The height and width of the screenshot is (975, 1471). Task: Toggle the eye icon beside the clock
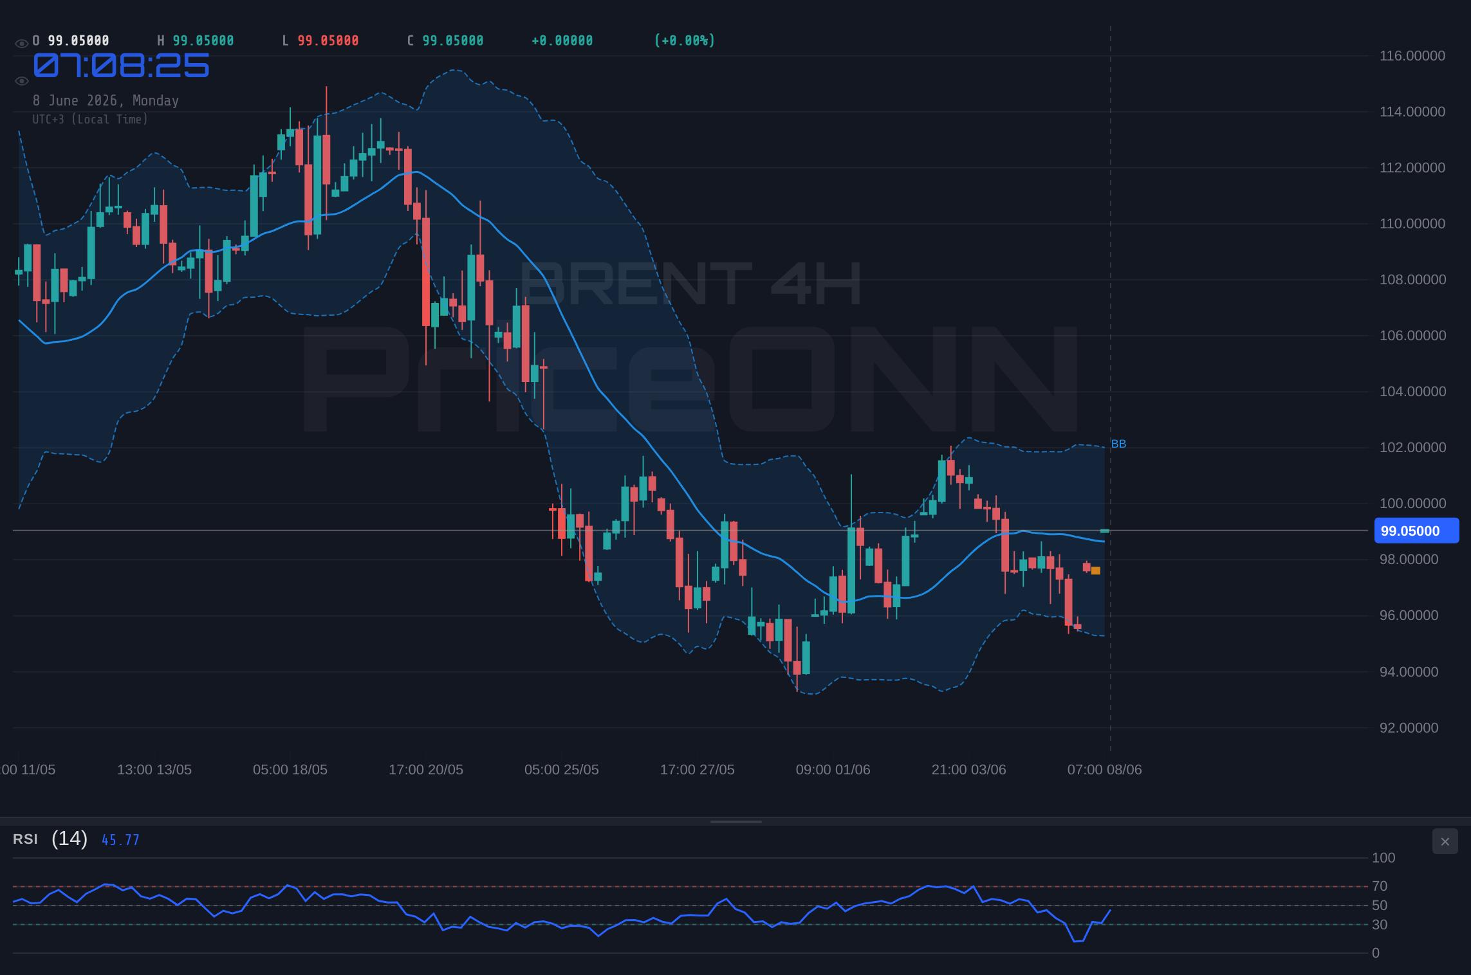[21, 81]
